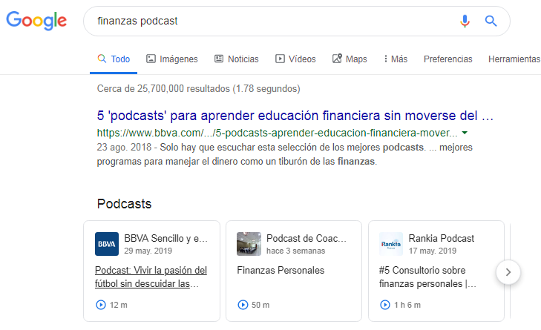
Task: Click the 'Podcasts' section heading
Action: [124, 204]
